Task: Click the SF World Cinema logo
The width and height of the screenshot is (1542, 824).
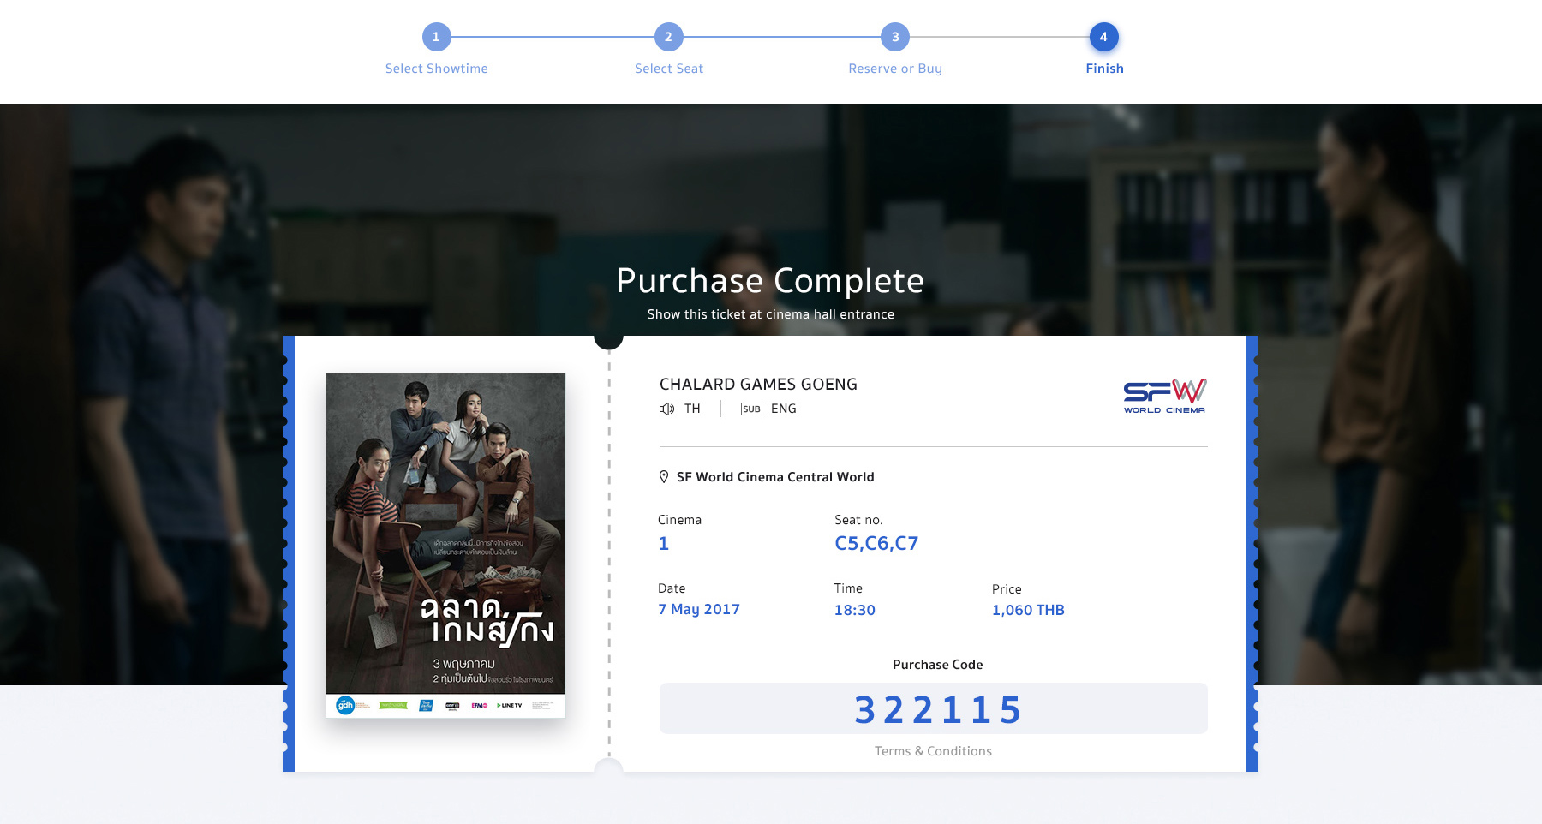Action: click(1164, 396)
